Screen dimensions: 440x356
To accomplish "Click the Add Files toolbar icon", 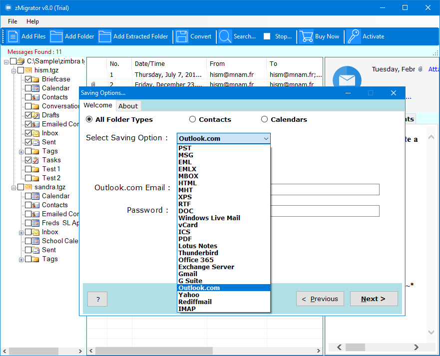I will click(13, 36).
